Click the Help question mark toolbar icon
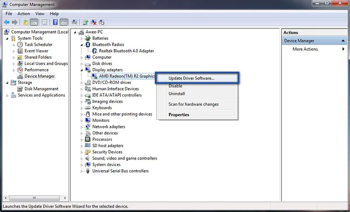Image resolution: width=350 pixels, height=212 pixels. [x=56, y=22]
